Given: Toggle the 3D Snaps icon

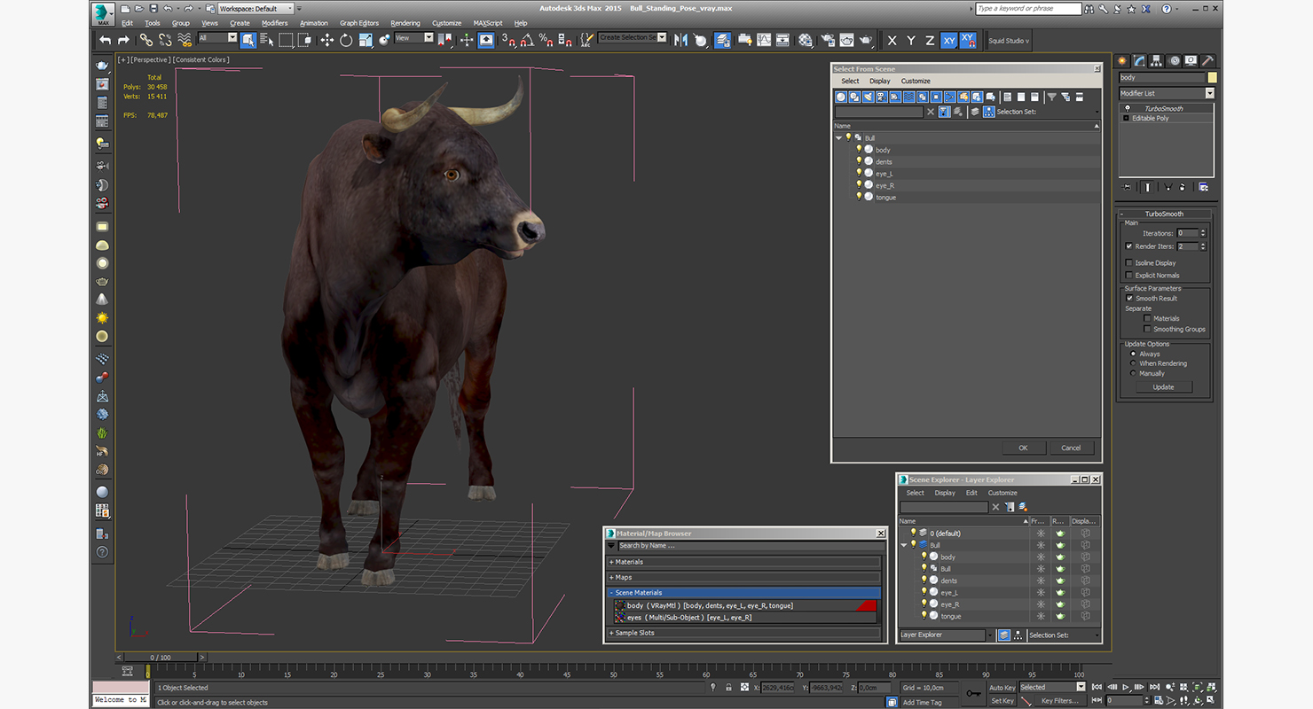Looking at the screenshot, I should click(508, 40).
